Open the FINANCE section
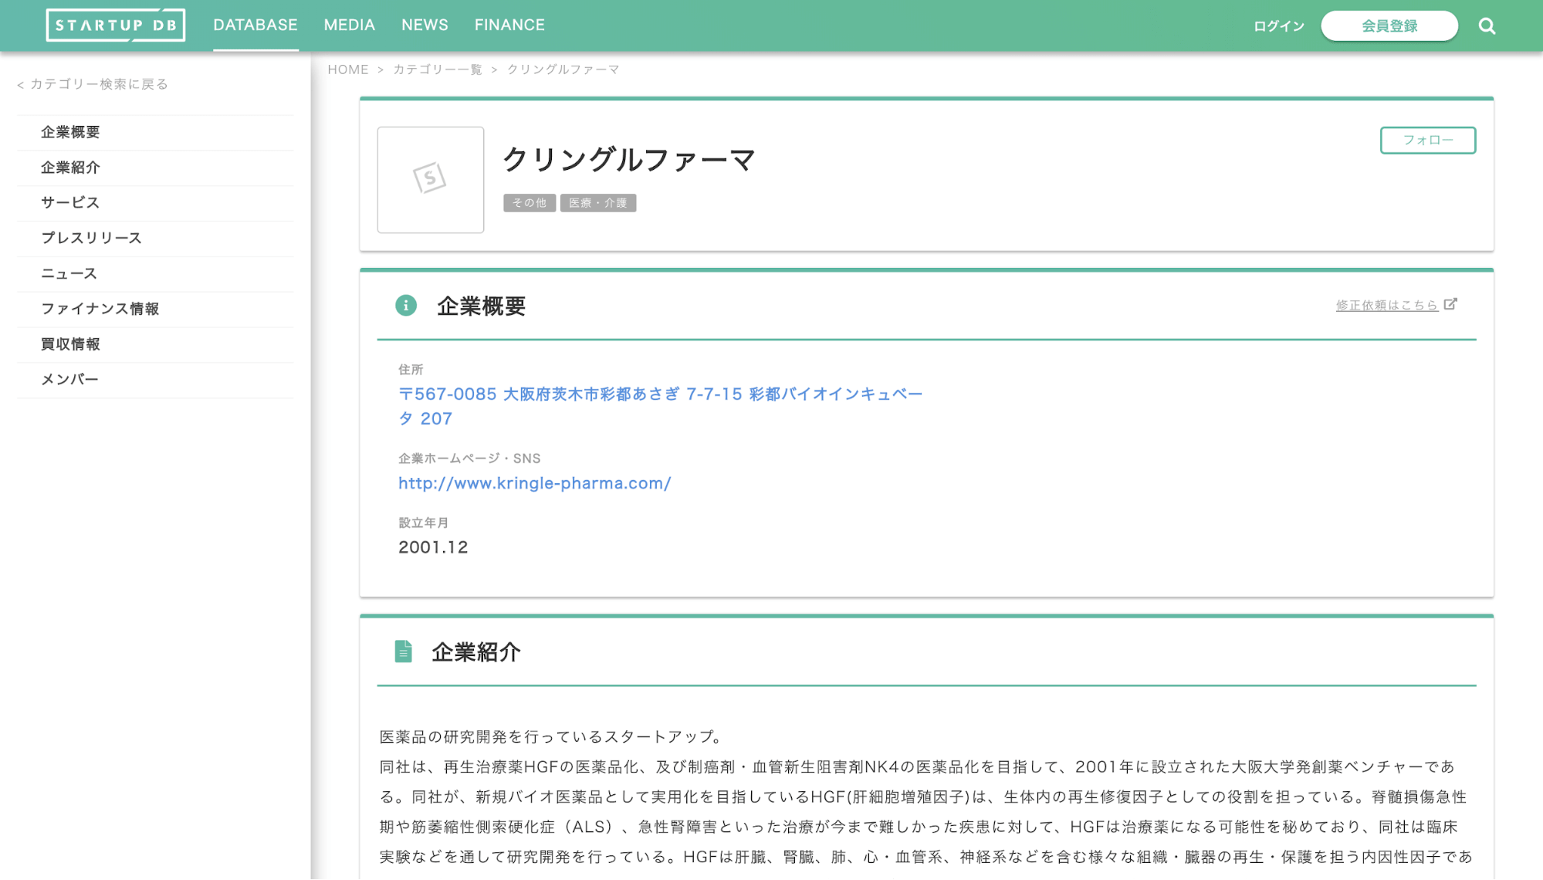This screenshot has width=1543, height=880. (x=509, y=24)
